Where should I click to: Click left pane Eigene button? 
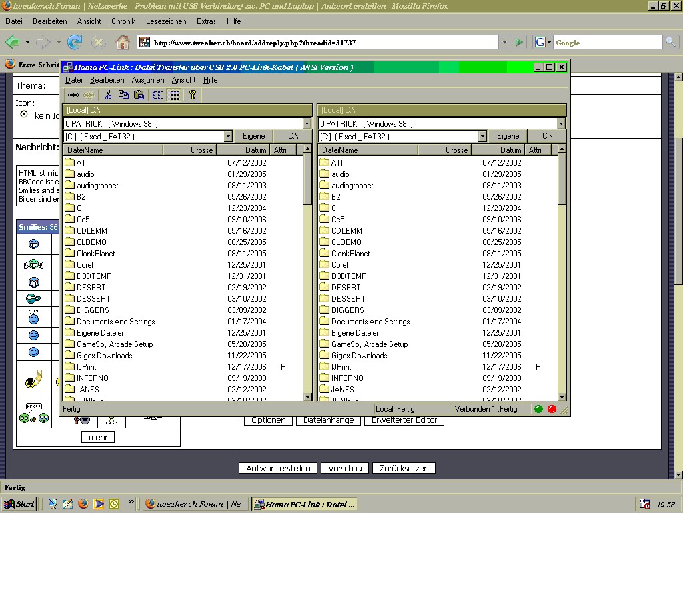pyautogui.click(x=253, y=136)
